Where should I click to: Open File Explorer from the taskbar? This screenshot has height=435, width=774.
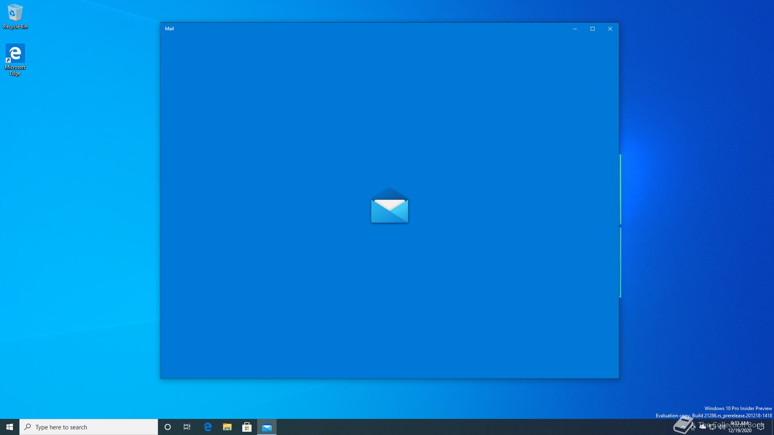[x=227, y=427]
